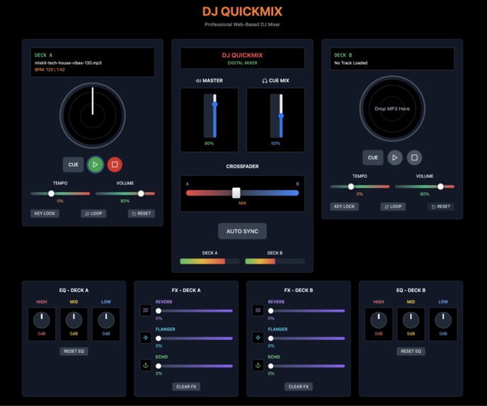Screen dimensions: 487x406
Task: Click the Reset button on Deck B
Action: tap(441, 206)
